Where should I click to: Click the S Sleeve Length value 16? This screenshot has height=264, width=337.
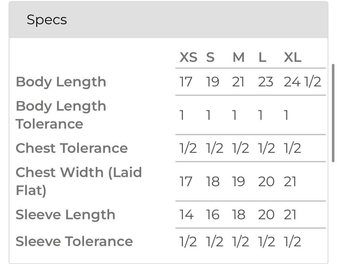213,215
